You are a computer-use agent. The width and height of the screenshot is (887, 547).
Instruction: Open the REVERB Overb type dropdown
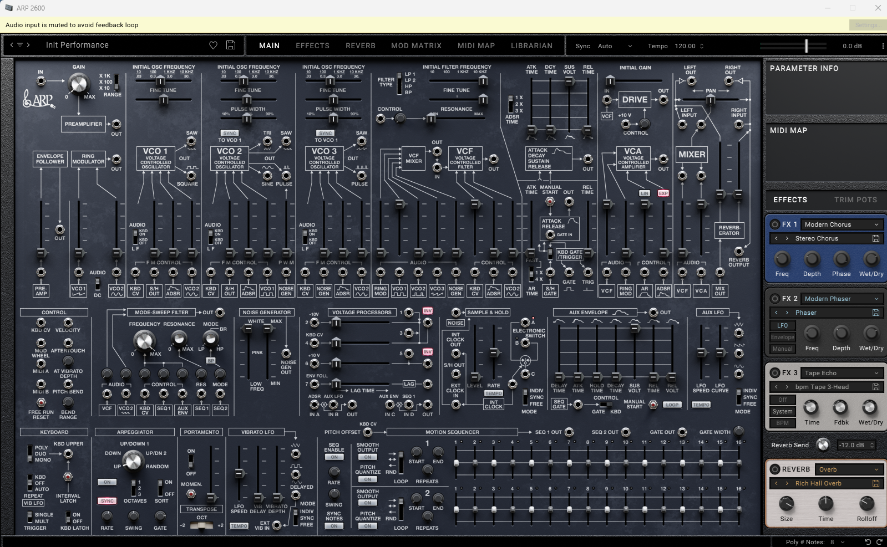(849, 469)
